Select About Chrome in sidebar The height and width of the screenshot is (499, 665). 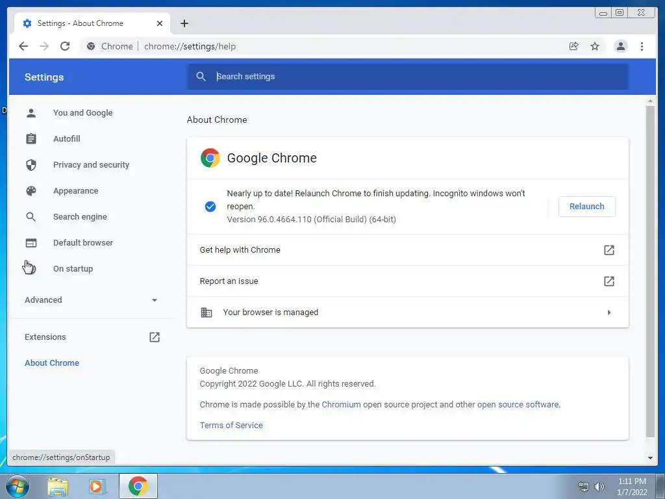click(x=52, y=363)
